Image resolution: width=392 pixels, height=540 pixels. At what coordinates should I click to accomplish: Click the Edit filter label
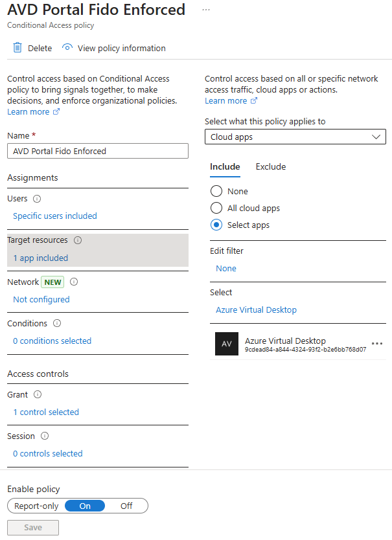click(x=227, y=251)
